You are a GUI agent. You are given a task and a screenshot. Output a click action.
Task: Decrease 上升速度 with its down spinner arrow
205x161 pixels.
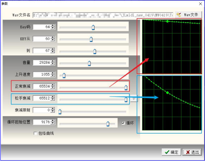(53, 76)
